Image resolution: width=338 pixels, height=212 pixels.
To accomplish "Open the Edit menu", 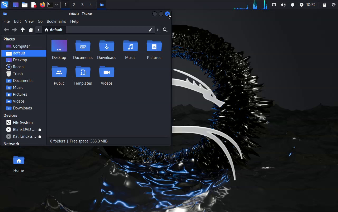I will click(x=17, y=21).
